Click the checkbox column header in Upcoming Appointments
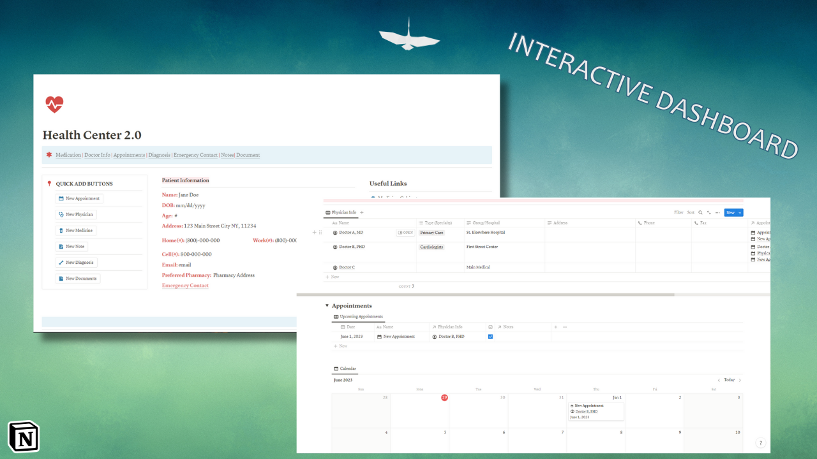817x459 pixels. tap(490, 327)
